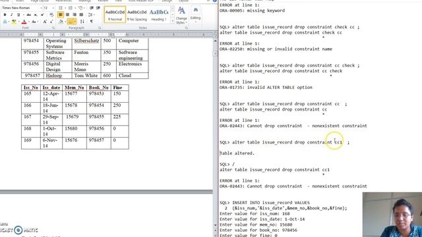This screenshot has width=422, height=237.
Task: Apply Strikethrough to selected text
Action: (29, 14)
